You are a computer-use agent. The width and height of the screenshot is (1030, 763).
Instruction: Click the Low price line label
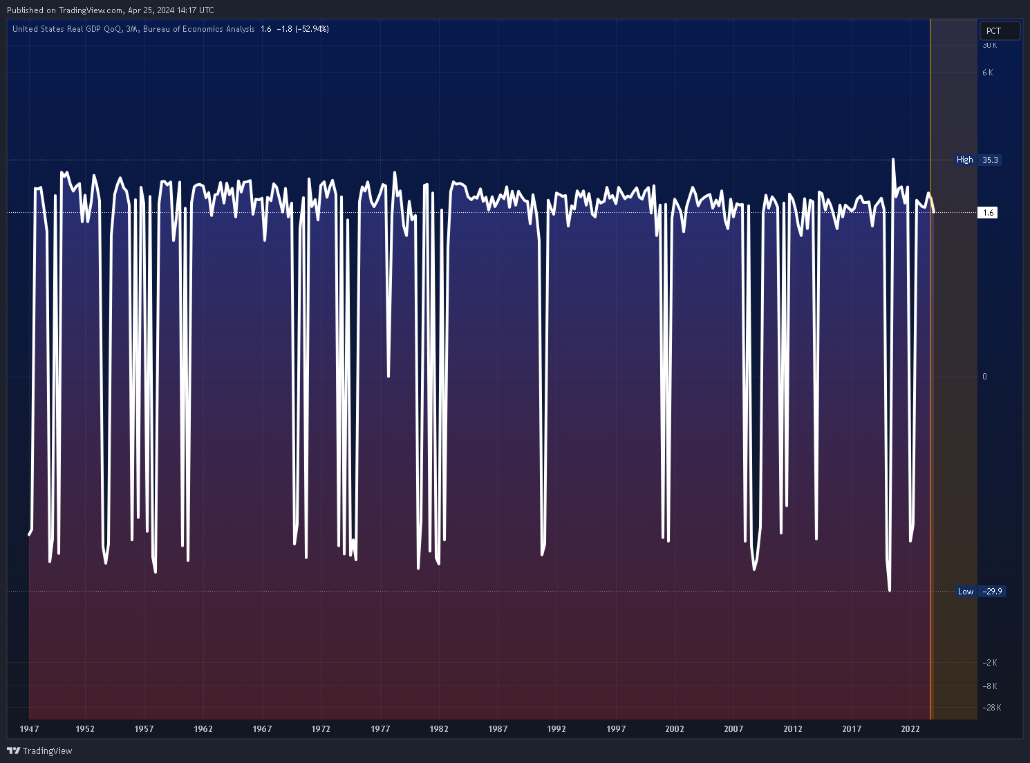tap(966, 592)
